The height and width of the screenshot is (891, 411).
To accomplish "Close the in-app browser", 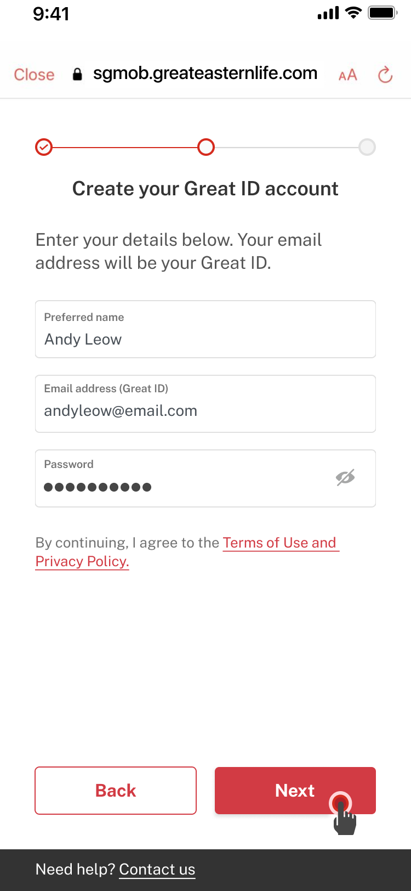I will (34, 75).
